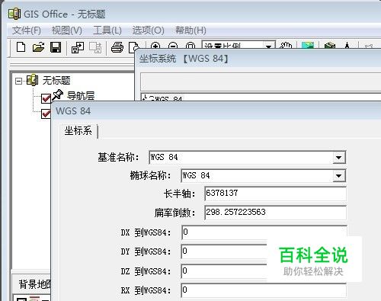Collapse the 无标题 tree root node
This screenshot has height=301, width=381.
pos(18,82)
